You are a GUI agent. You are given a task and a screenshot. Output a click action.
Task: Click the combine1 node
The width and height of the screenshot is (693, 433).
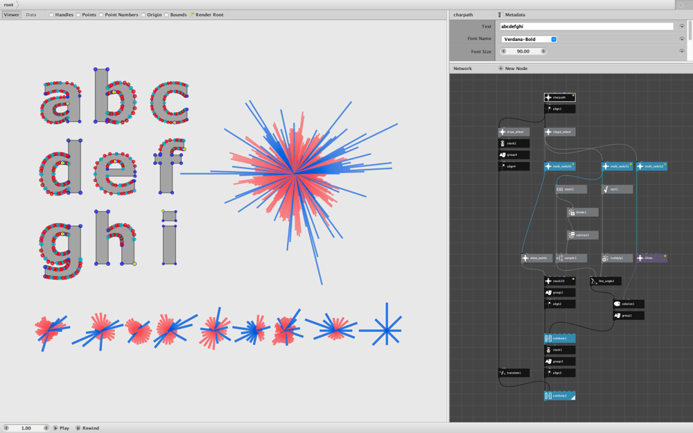pos(559,339)
